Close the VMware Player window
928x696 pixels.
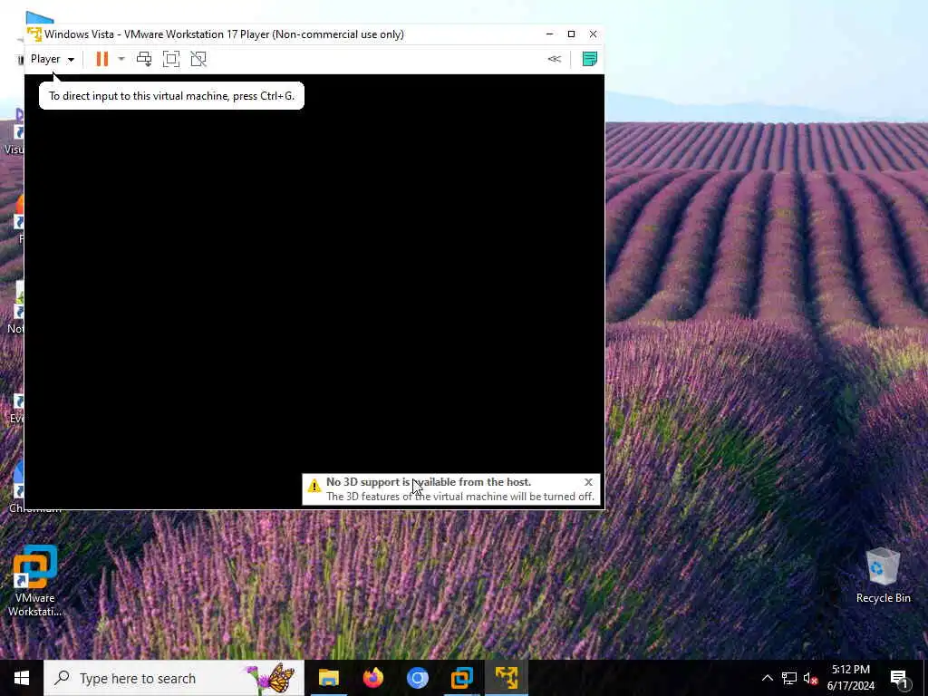[x=593, y=34]
